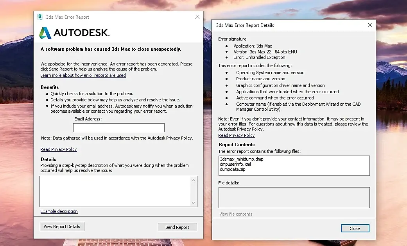Click the 'Error: Unhandled Exception' line

(259, 57)
